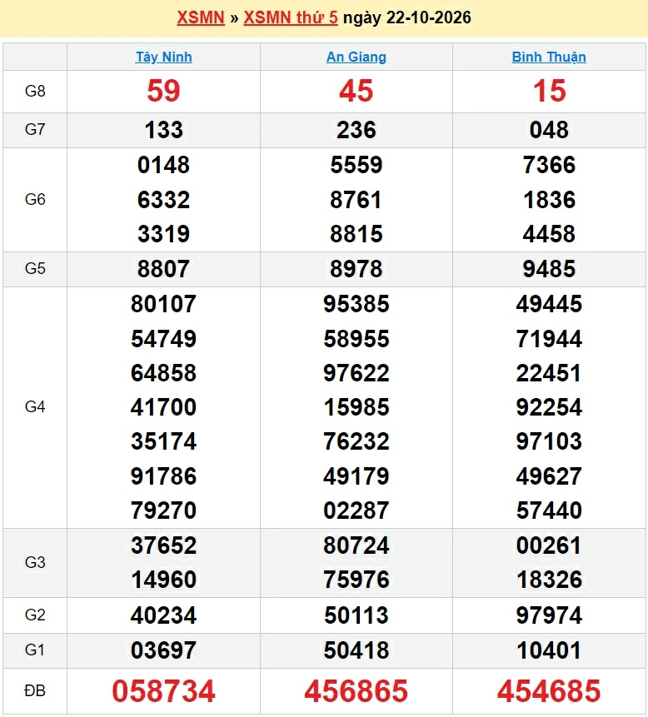Click G2 number 97974
Screen dimensions: 648x717
[549, 615]
